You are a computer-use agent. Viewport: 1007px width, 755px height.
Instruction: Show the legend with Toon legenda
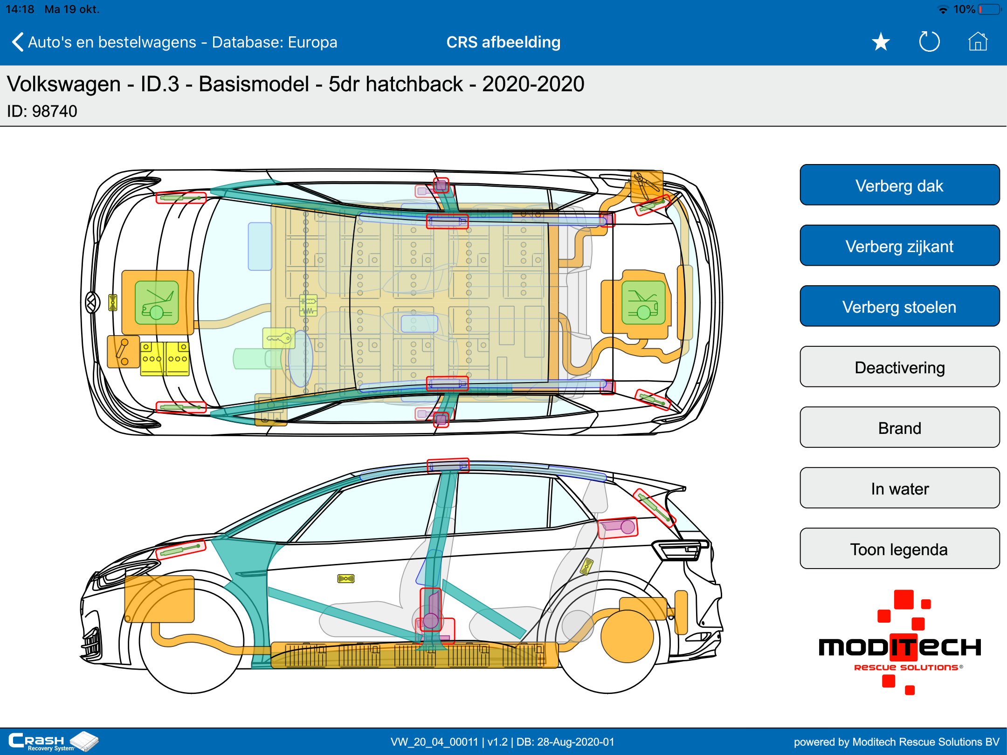(899, 549)
